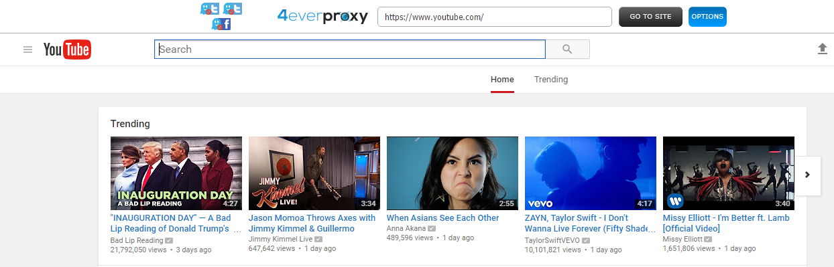The height and width of the screenshot is (267, 834).
Task: Click verified badge next to Jimmy Kimmel Live
Action: (318, 239)
